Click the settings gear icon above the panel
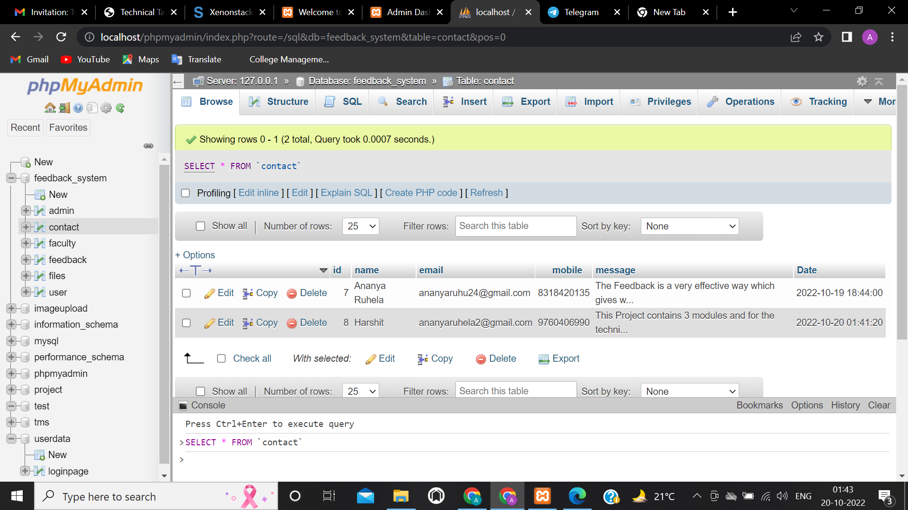The height and width of the screenshot is (510, 908). 862,81
